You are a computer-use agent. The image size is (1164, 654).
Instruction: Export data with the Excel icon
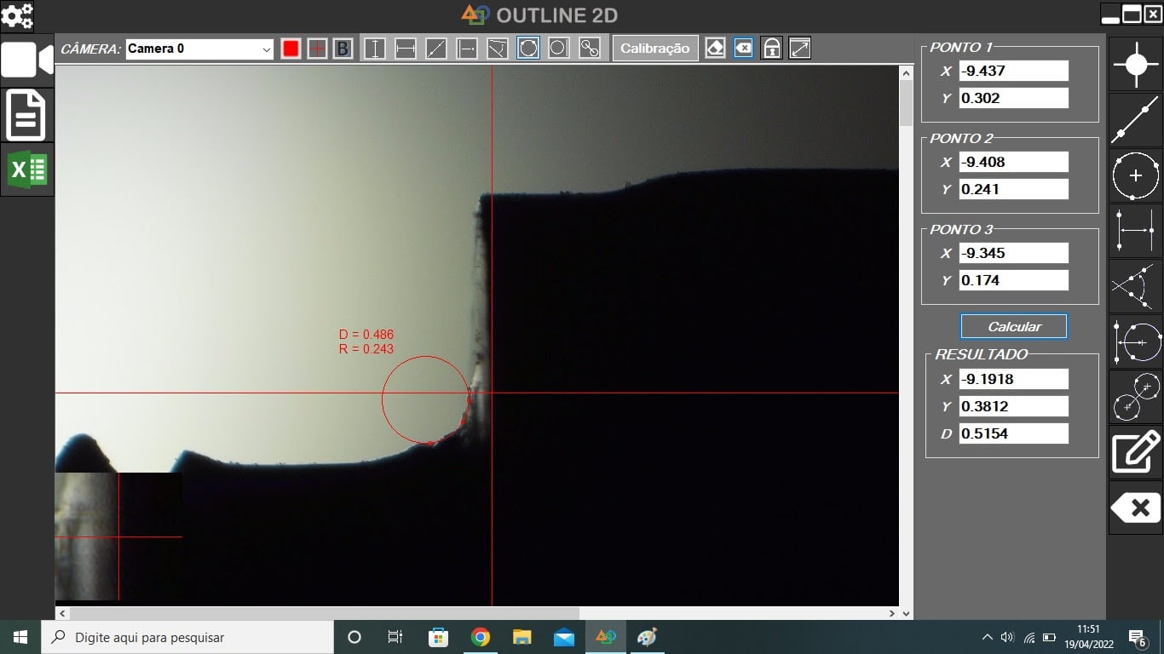[x=27, y=169]
